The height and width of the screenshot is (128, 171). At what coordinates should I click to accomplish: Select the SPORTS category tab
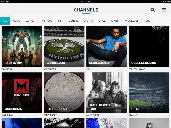88,21
